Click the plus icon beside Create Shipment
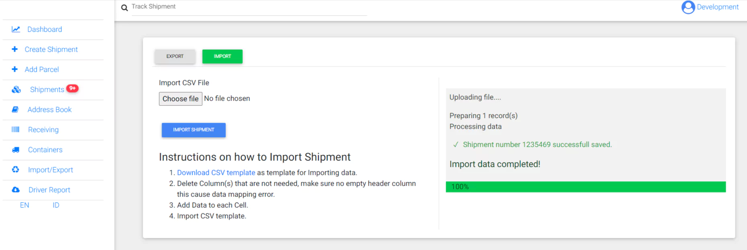The width and height of the screenshot is (747, 250). pyautogui.click(x=15, y=49)
